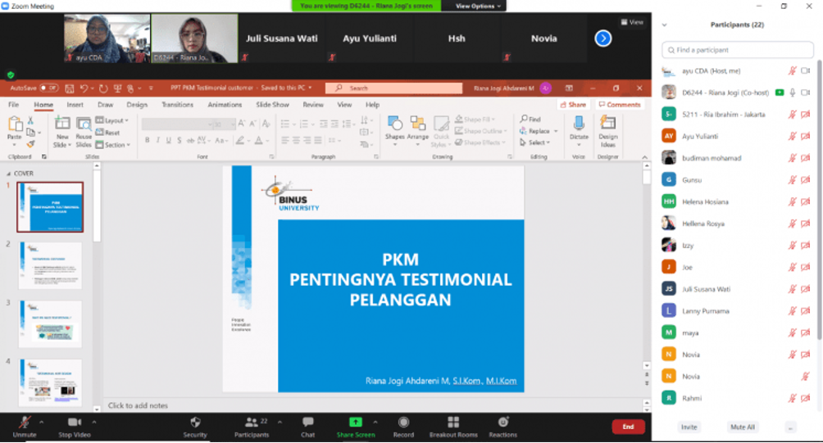
Task: Expand the View Options dropdown
Action: tap(475, 6)
